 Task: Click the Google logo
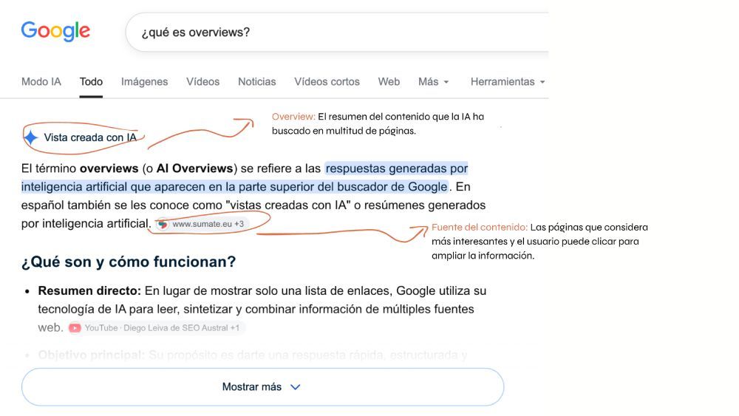(55, 32)
